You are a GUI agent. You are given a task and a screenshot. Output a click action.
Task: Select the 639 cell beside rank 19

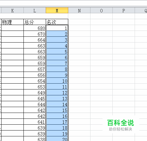(x=35, y=133)
